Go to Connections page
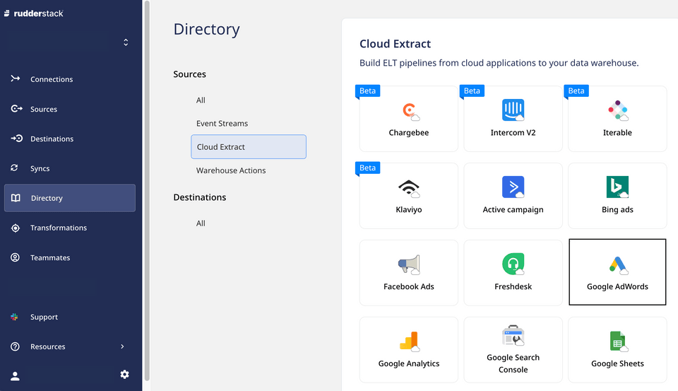Image resolution: width=678 pixels, height=391 pixels. pyautogui.click(x=52, y=79)
